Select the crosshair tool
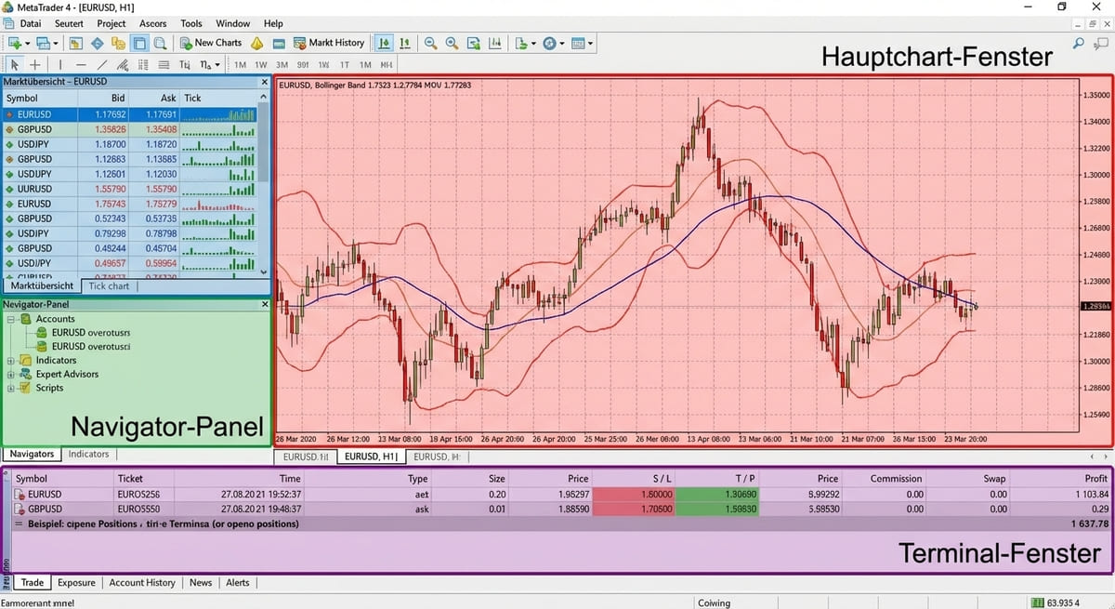1115x609 pixels. pyautogui.click(x=34, y=64)
